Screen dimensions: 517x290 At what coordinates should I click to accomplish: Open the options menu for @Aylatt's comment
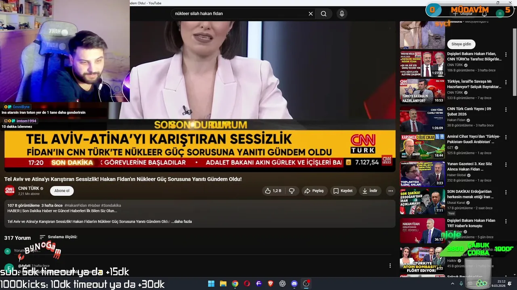coord(390,265)
